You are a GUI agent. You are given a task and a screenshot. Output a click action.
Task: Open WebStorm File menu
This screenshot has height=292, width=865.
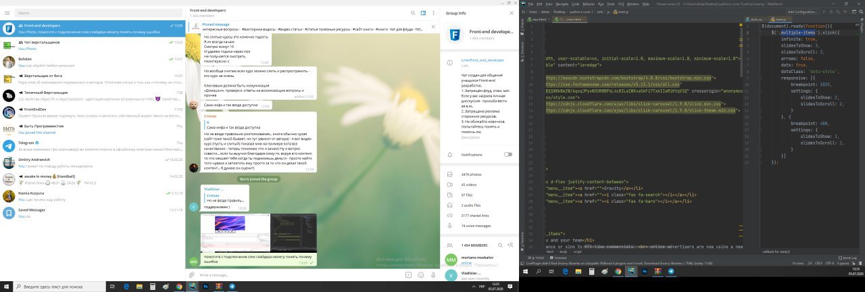click(x=530, y=3)
